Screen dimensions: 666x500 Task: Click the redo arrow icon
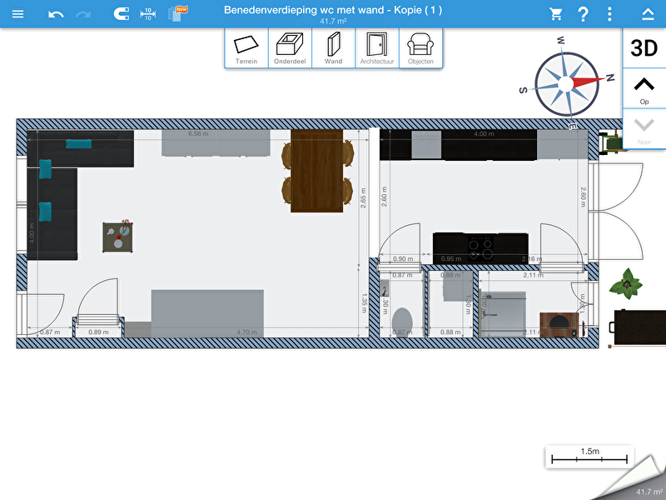(83, 14)
